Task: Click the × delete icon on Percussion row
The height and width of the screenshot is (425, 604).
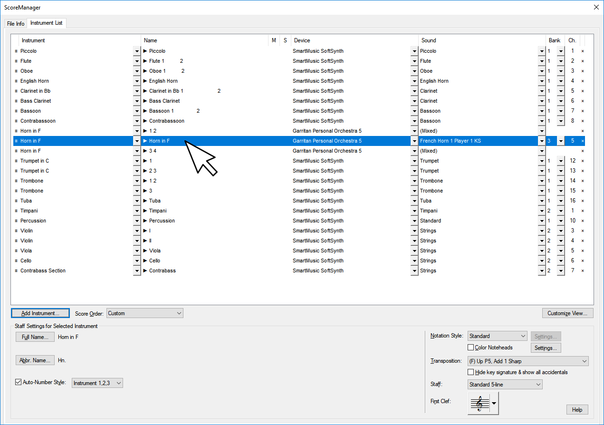Action: 583,221
